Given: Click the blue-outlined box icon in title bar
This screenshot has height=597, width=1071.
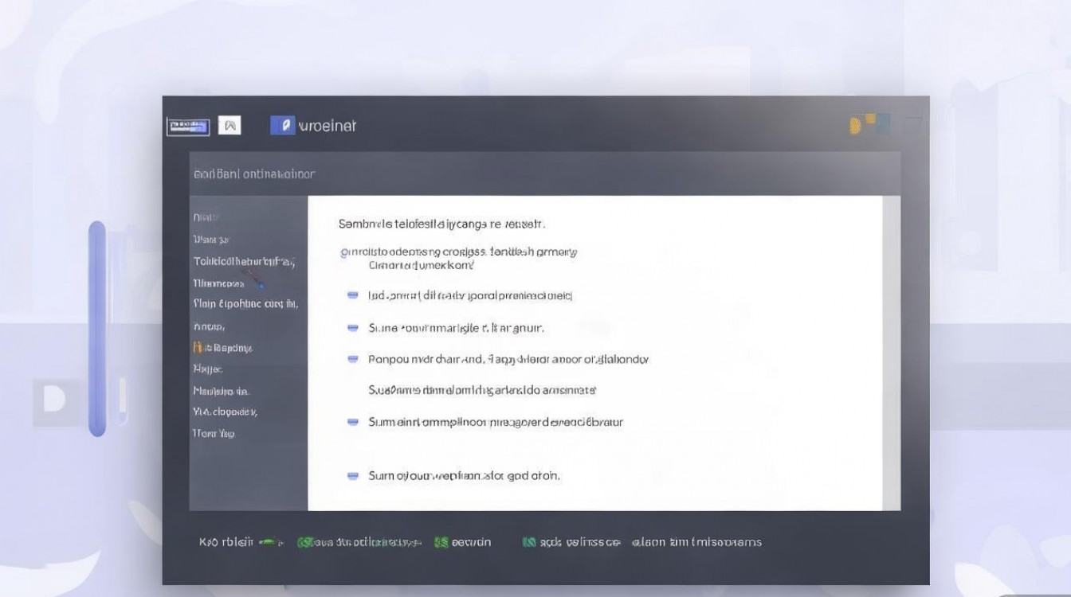Looking at the screenshot, I should [x=187, y=126].
